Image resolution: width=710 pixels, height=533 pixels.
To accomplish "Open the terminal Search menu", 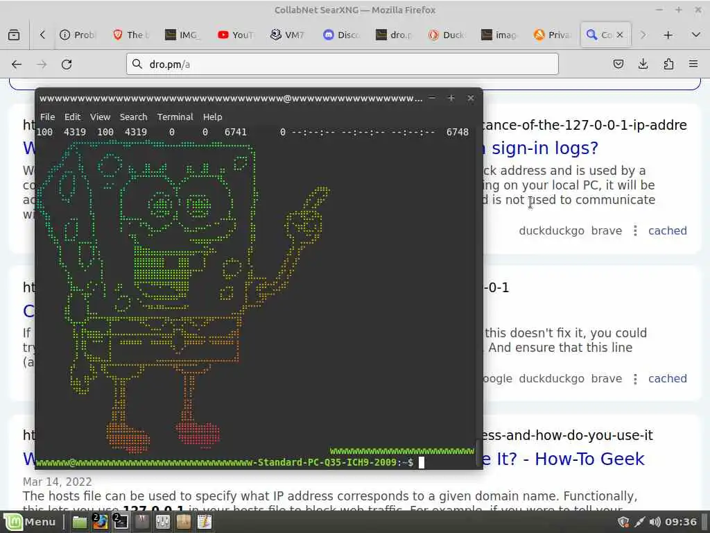I will (133, 117).
